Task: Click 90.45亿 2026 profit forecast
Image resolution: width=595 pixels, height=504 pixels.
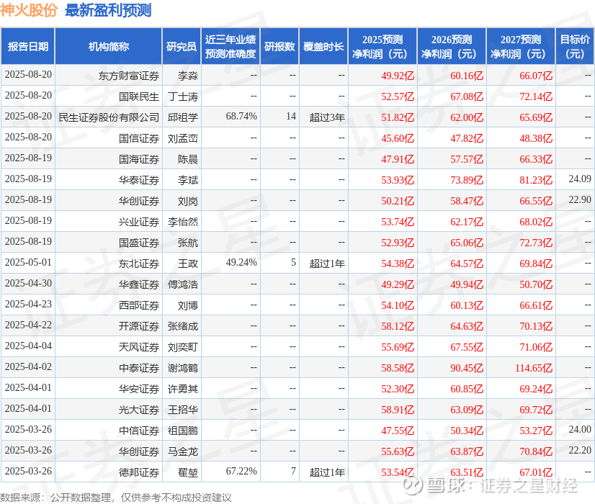Action: click(x=467, y=368)
